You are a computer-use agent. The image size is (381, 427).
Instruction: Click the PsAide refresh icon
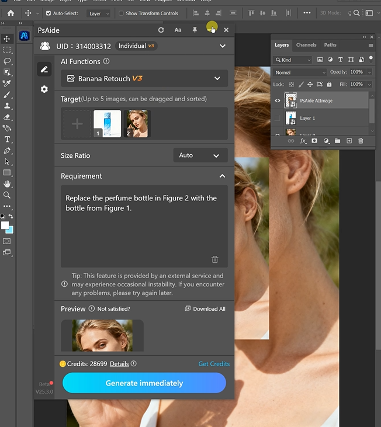coord(161,30)
